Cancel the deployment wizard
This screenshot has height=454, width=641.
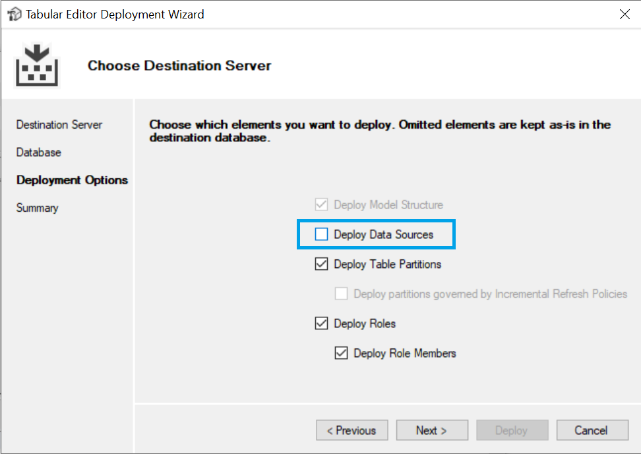[x=592, y=430]
